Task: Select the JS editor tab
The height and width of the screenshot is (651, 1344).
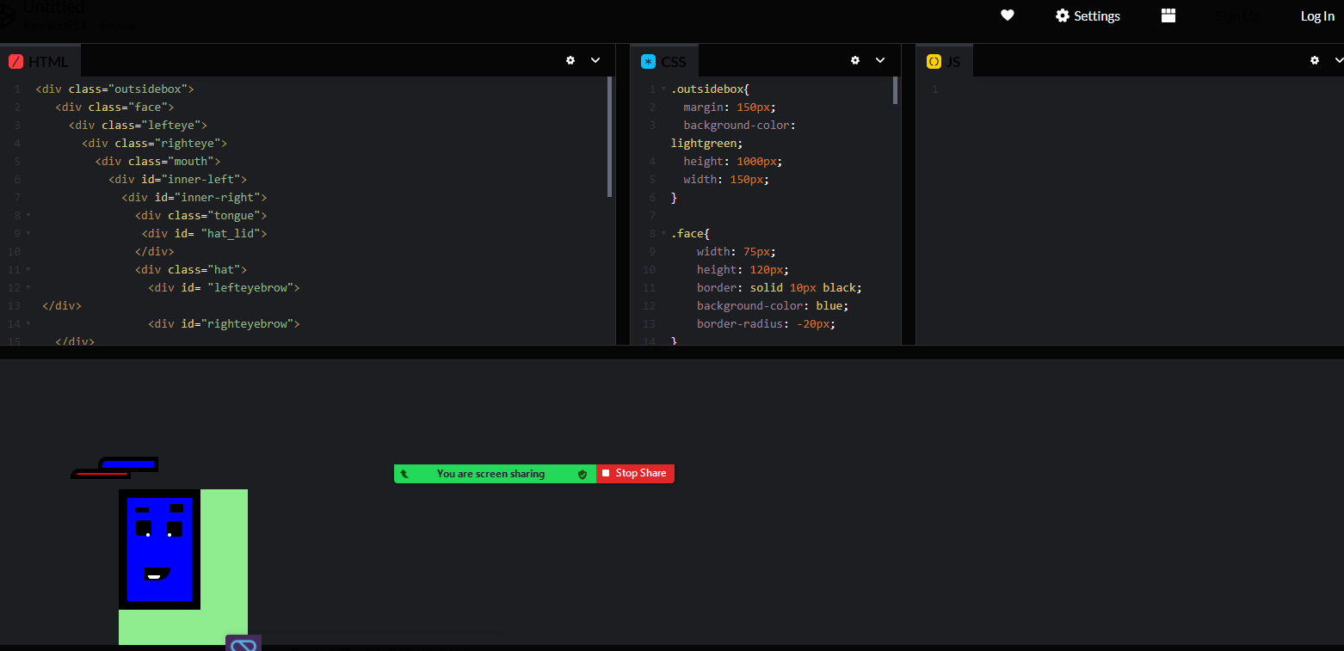Action: tap(944, 61)
